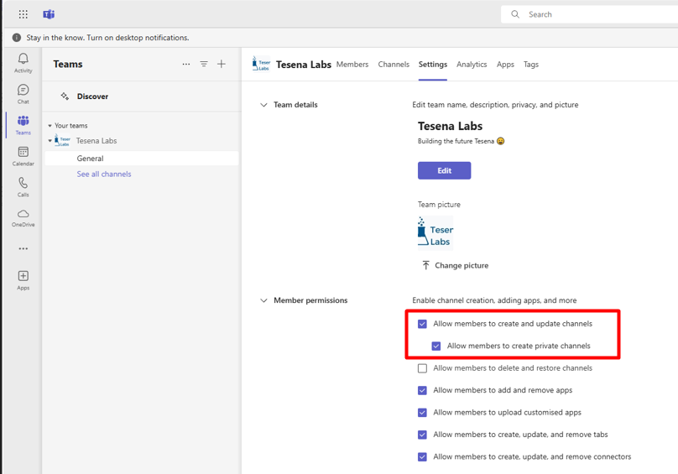Click 'Enable channel creation, adding apps, and more' text

(494, 300)
